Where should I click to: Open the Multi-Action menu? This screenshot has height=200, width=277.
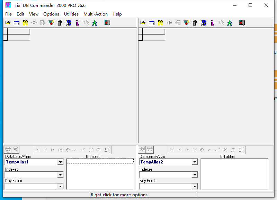click(x=96, y=14)
